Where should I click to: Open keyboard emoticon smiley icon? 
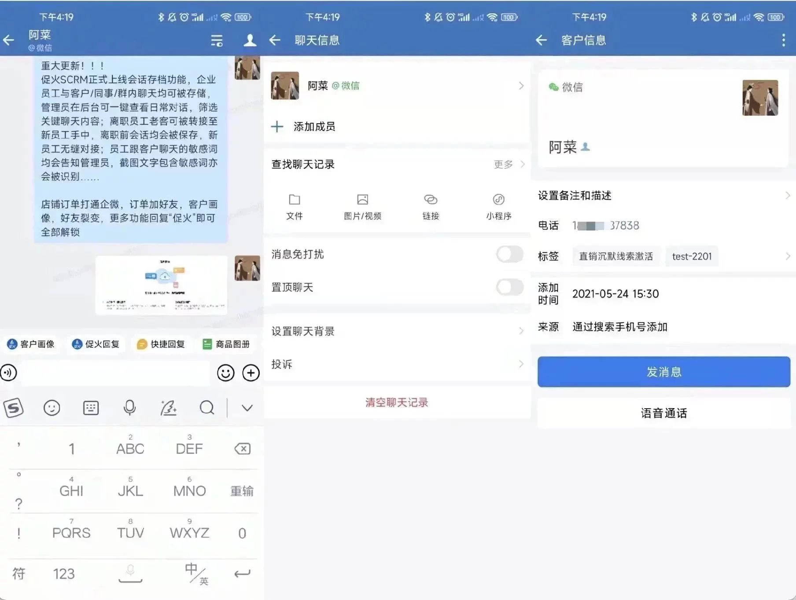tap(52, 408)
